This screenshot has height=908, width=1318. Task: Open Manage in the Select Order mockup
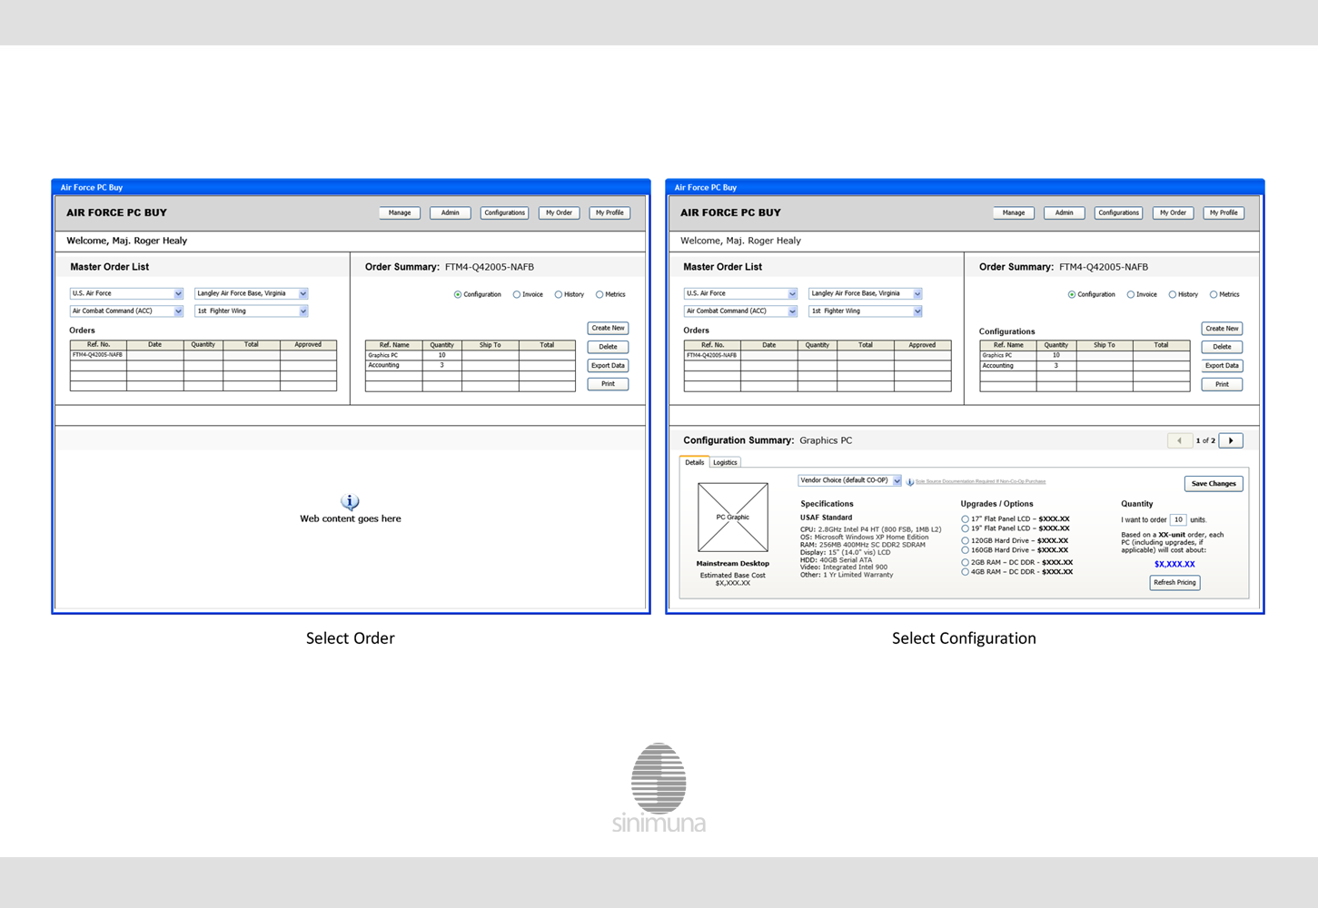point(400,212)
